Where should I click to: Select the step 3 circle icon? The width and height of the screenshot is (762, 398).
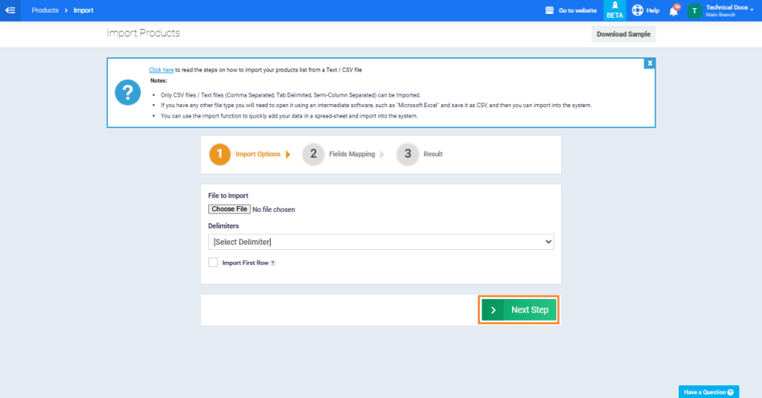coord(408,154)
